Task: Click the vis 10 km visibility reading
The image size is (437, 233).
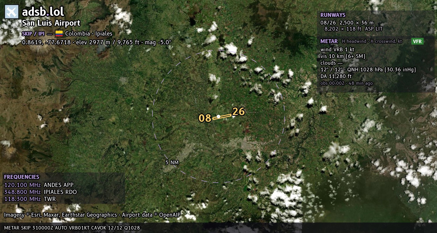Action: click(343, 56)
